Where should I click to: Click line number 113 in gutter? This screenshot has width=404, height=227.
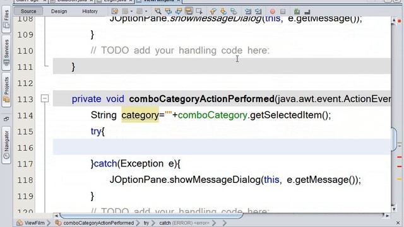pyautogui.click(x=25, y=100)
